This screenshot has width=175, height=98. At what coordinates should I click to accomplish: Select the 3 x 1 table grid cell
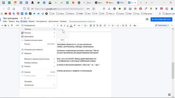pyautogui.click(x=63, y=30)
